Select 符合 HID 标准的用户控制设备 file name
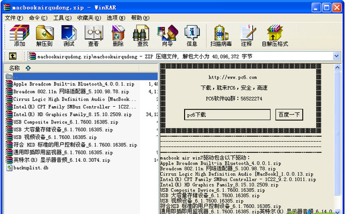 coord(75,145)
